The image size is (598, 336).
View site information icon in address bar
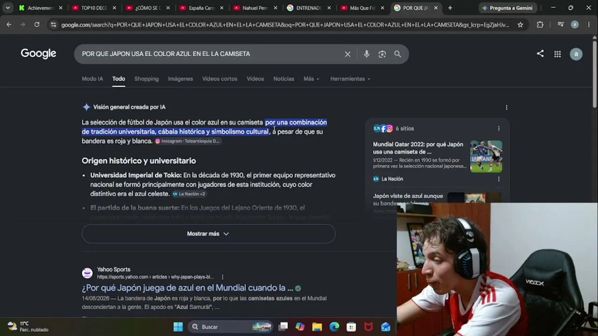53,25
